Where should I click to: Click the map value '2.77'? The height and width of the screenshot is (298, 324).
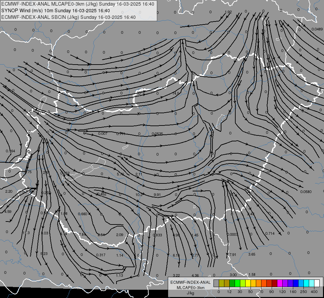coord(195,255)
